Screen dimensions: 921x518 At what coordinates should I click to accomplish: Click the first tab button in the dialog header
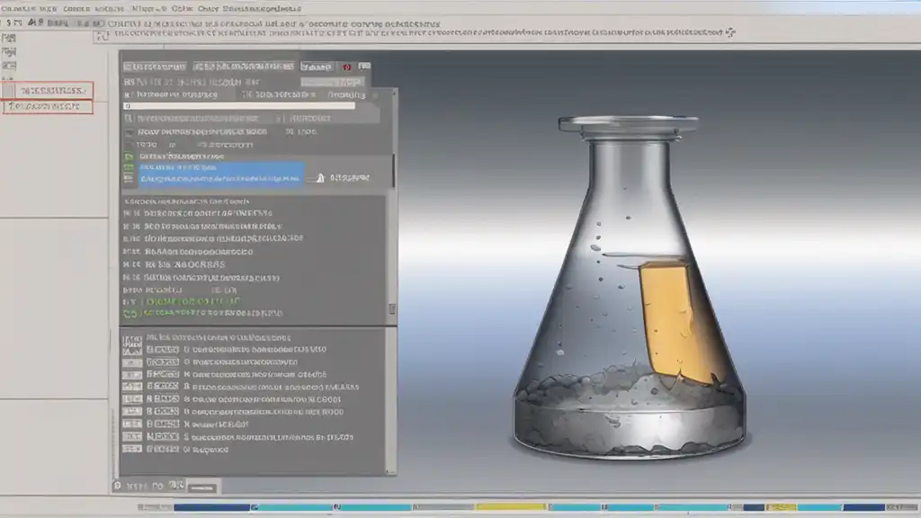(155, 67)
